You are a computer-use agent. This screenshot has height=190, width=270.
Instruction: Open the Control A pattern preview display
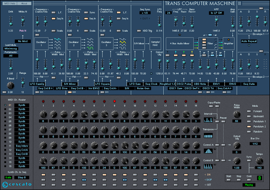pos(208,151)
